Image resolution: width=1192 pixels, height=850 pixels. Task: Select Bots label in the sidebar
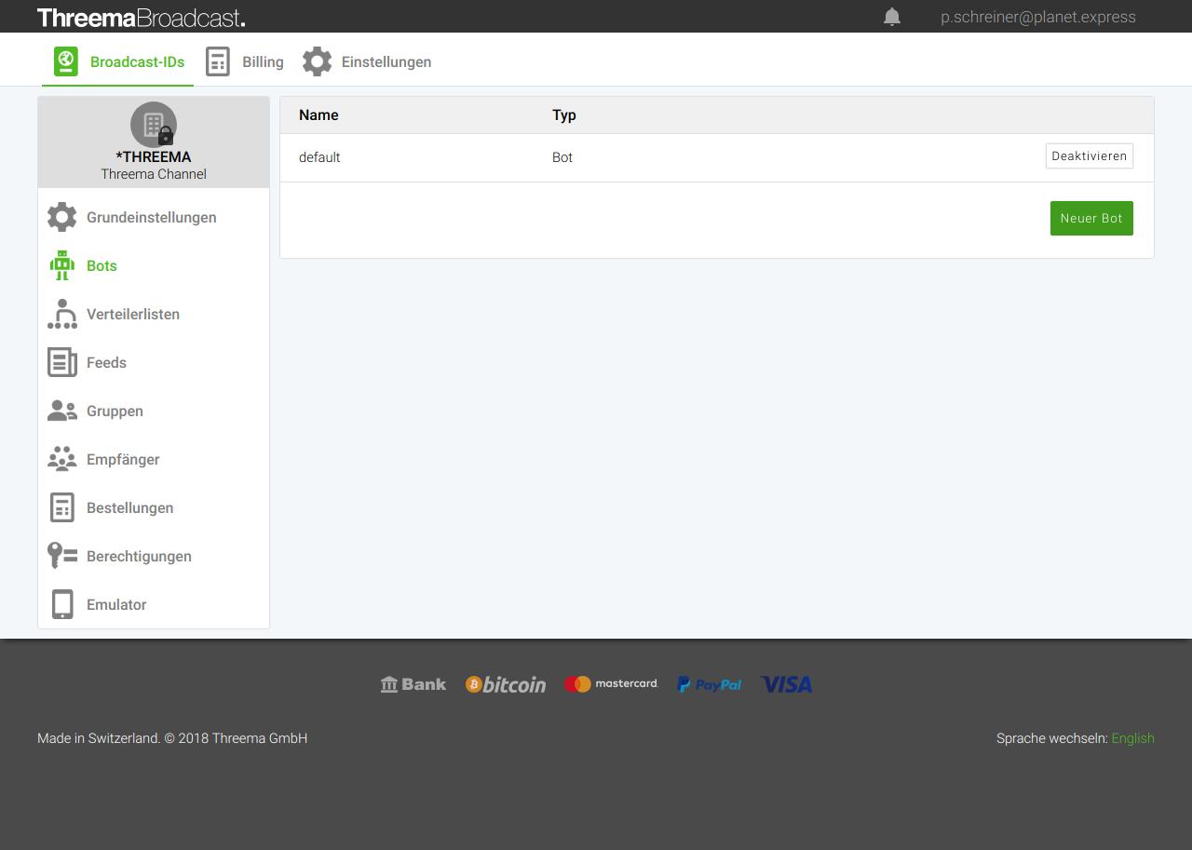(102, 265)
